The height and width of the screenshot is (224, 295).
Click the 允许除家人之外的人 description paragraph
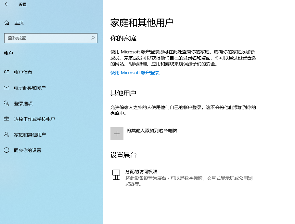183,110
